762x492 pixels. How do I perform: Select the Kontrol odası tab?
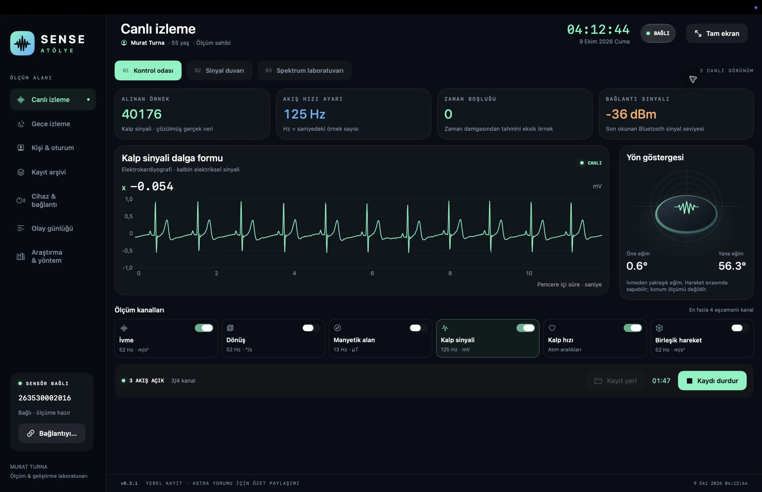(x=148, y=71)
